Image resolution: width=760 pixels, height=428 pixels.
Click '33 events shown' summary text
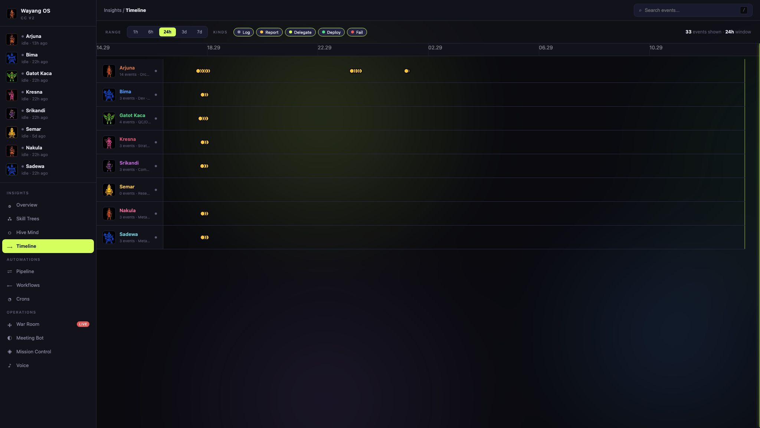[x=703, y=32]
